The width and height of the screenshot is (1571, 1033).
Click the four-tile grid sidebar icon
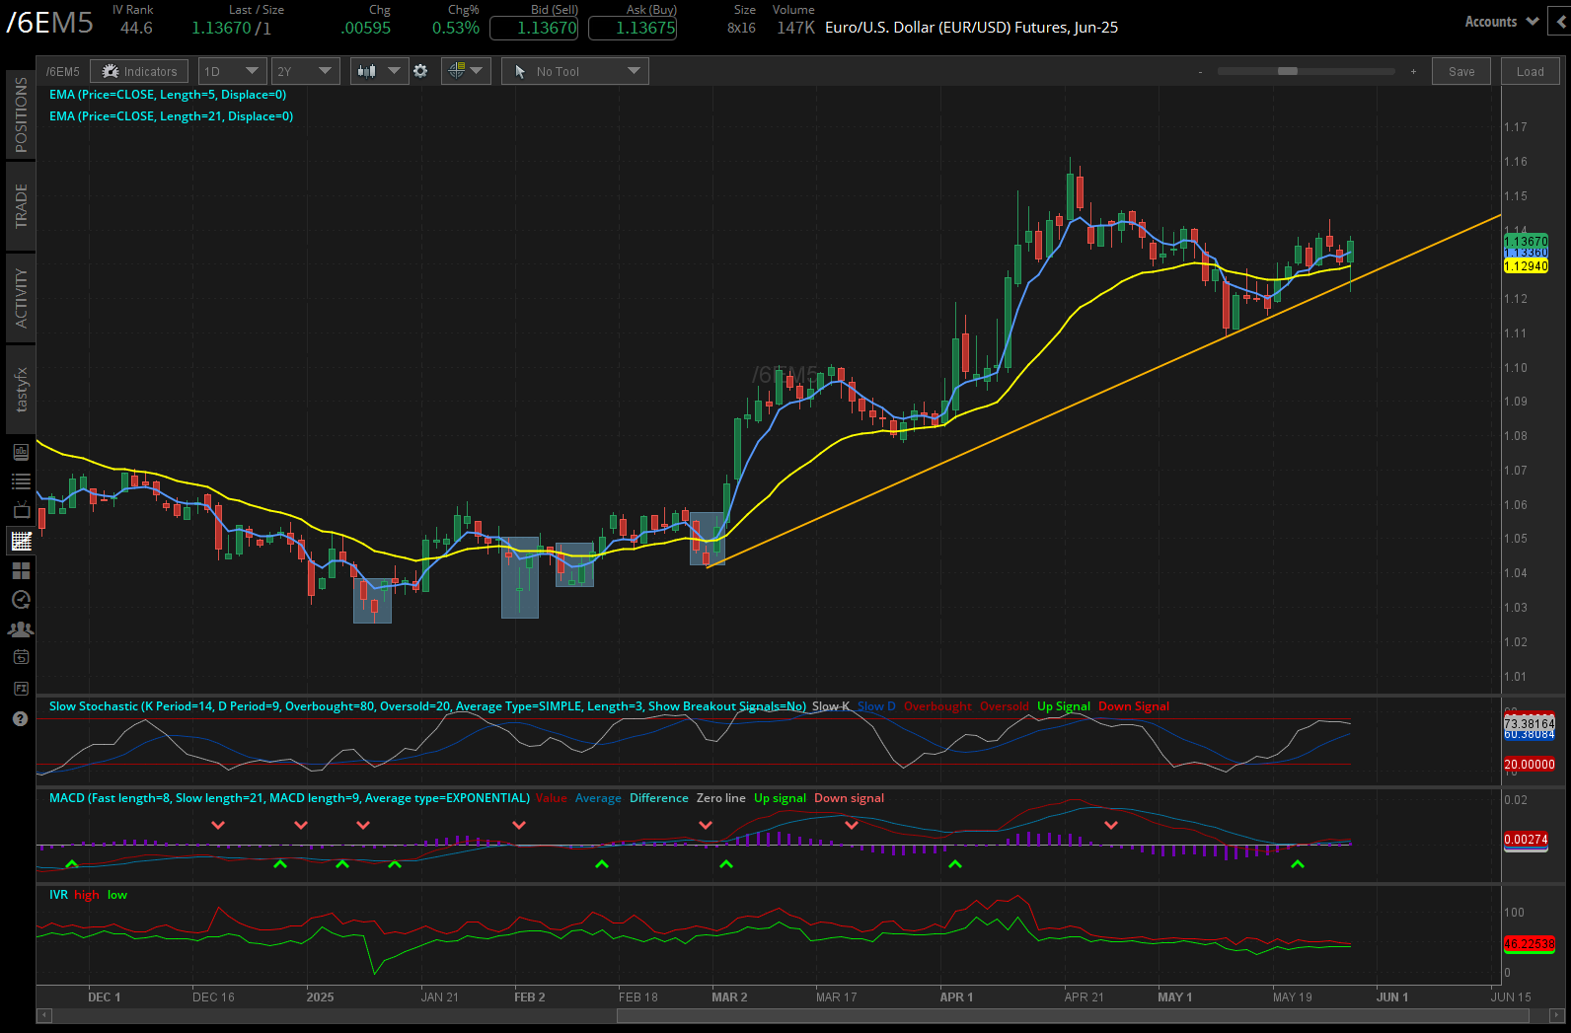click(21, 570)
